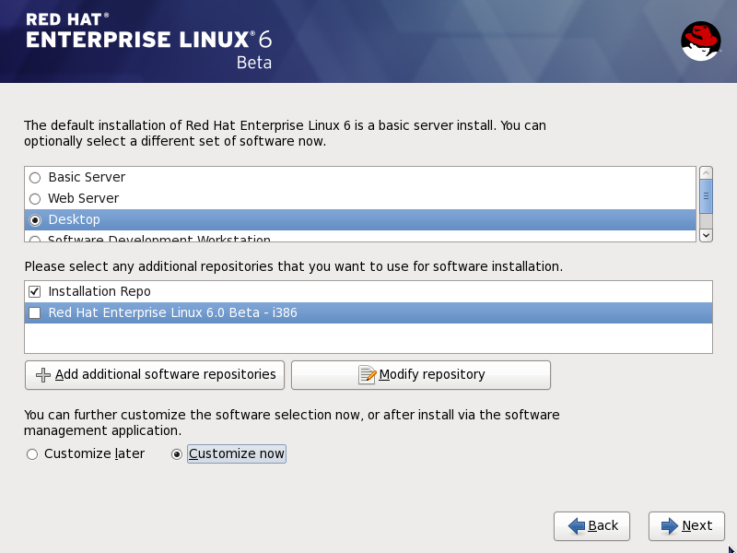Uncheck the Installation Repo checkbox
The height and width of the screenshot is (553, 737).
[x=34, y=290]
